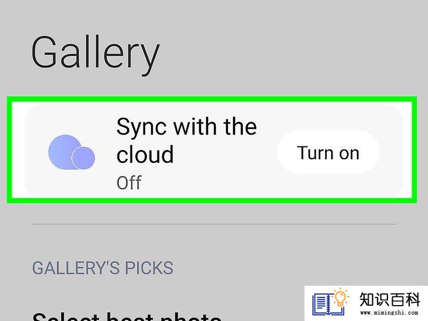
Task: Tap the word 'cloud' in sync title
Action: pos(145,155)
